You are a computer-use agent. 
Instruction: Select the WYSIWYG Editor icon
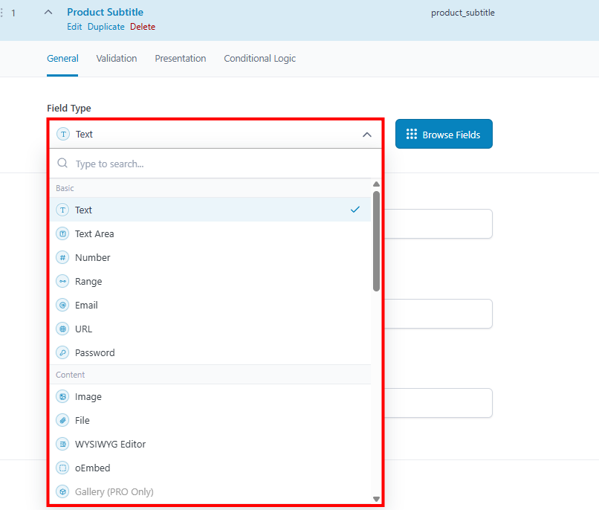point(62,444)
